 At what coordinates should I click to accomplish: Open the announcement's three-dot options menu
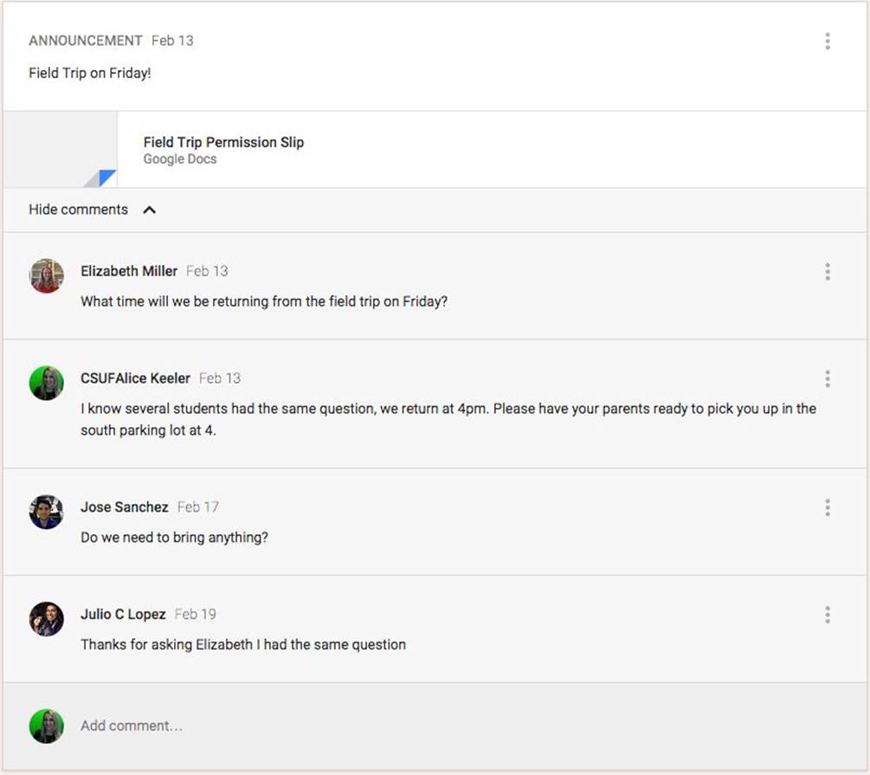click(x=828, y=41)
